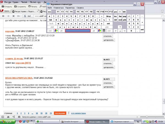Click the down arrow key on the keyboard
This screenshot has height=124, width=165.
tap(120, 31)
